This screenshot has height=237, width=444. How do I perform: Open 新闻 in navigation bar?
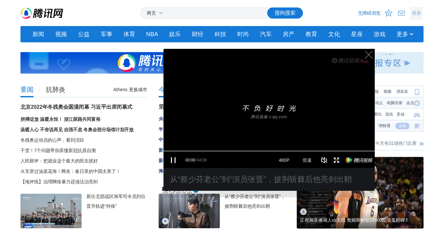38,34
